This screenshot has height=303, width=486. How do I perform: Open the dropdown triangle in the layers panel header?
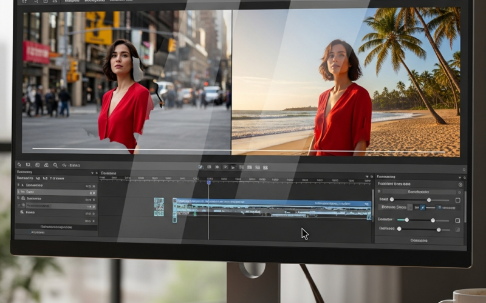pyautogui.click(x=92, y=173)
